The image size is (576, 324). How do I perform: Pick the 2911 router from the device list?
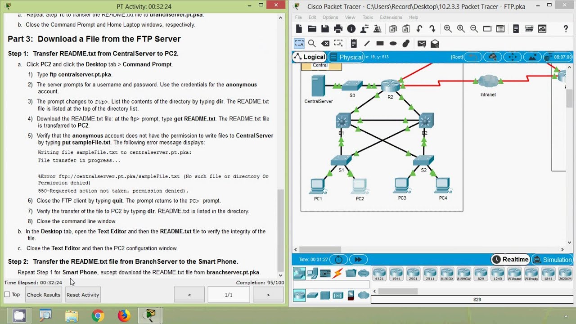(430, 274)
